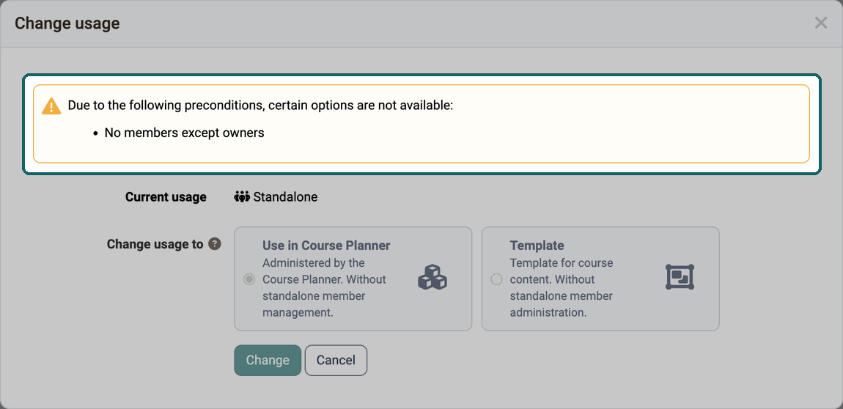Viewport: 843px width, 409px height.
Task: Click the Course Planner description text
Action: click(x=324, y=288)
